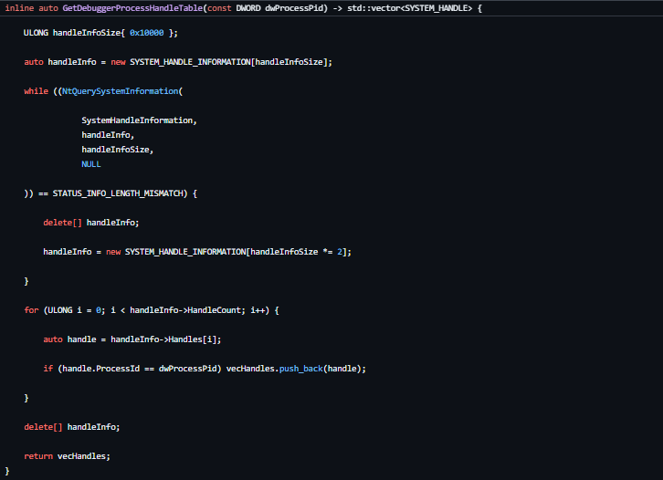This screenshot has width=663, height=480.
Task: Click the SystemHandleInformation argument
Action: pyautogui.click(x=137, y=120)
